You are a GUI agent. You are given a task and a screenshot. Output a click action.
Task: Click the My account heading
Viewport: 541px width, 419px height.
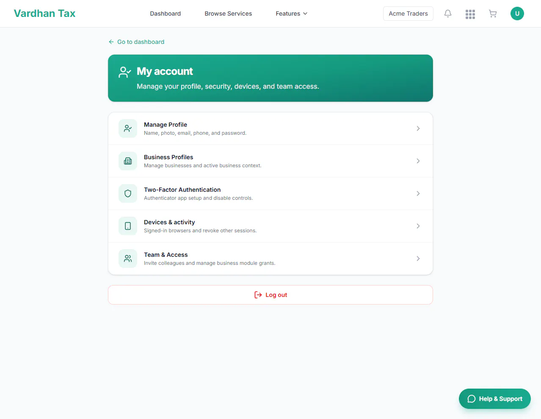pos(165,71)
